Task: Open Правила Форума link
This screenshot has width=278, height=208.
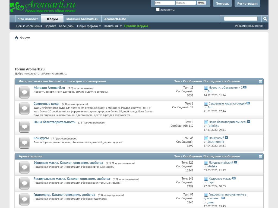Action: tap(136, 26)
